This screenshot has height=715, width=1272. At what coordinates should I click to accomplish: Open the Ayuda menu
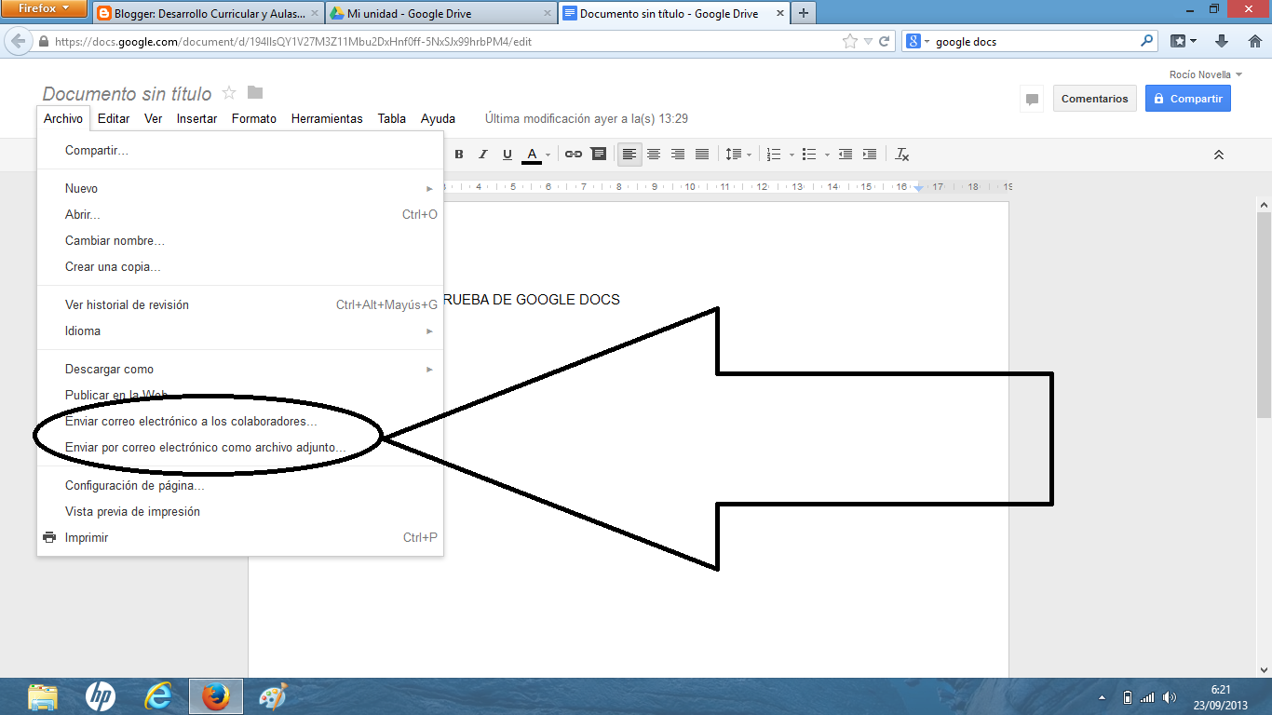(x=438, y=118)
